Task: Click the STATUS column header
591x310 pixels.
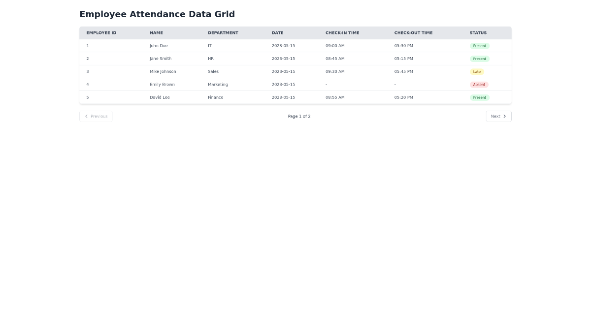Action: point(478,32)
